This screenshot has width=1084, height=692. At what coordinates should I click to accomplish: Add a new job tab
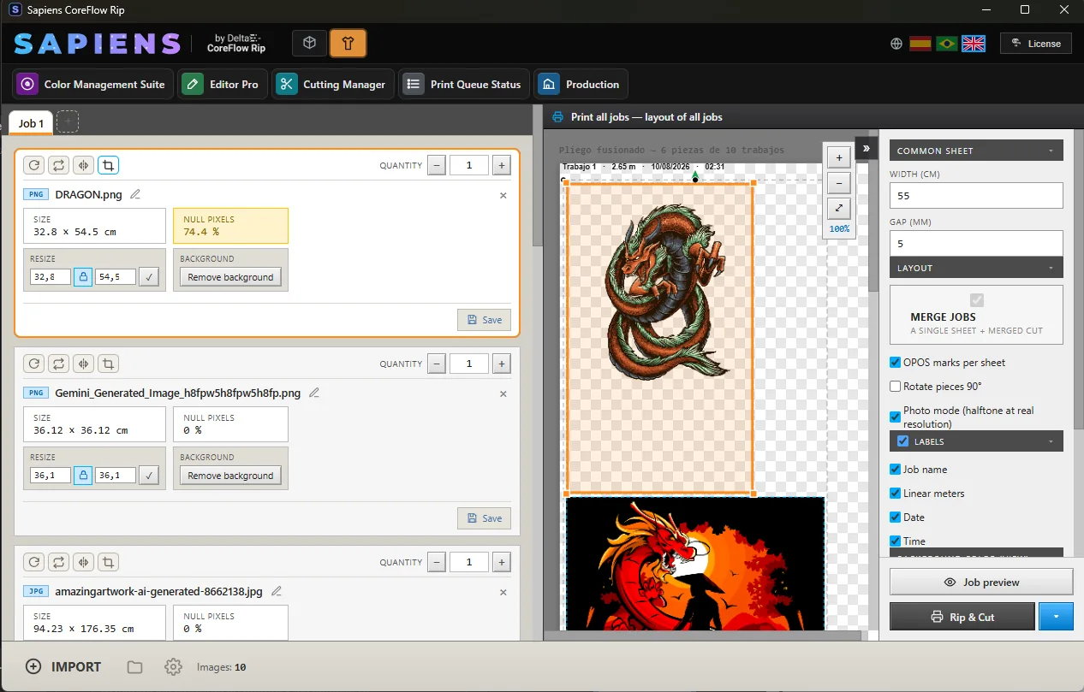pyautogui.click(x=68, y=122)
